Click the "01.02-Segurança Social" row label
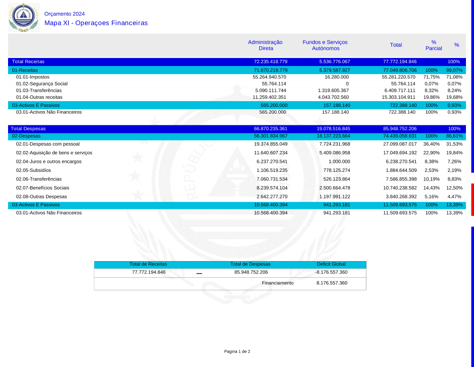 point(42,84)
